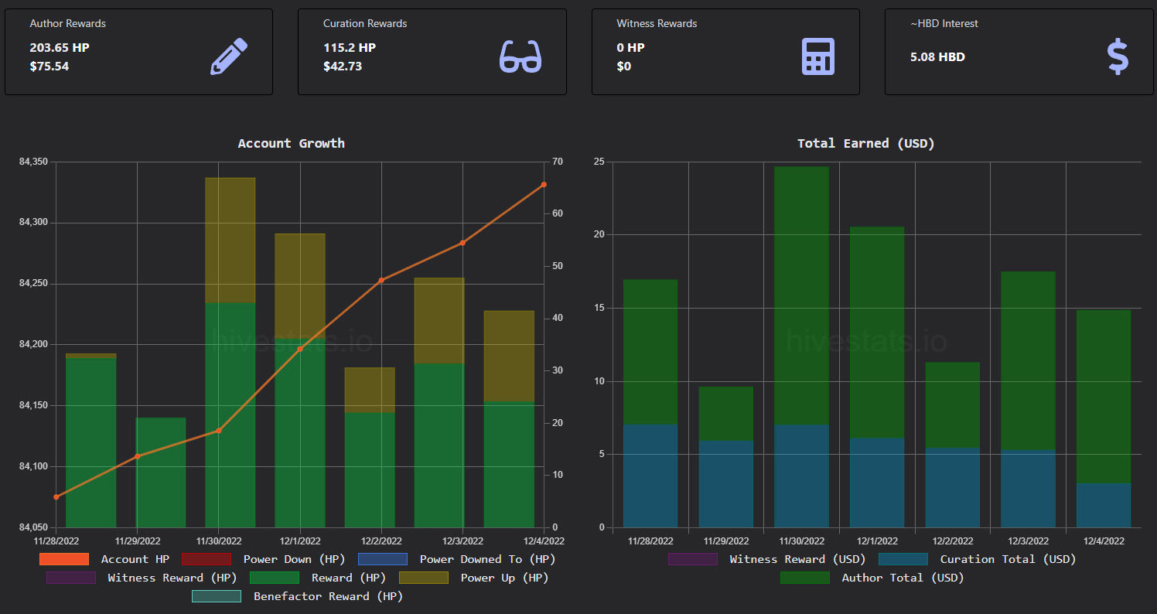
Task: Hide Author Total (USD) via legend label
Action: tap(903, 578)
